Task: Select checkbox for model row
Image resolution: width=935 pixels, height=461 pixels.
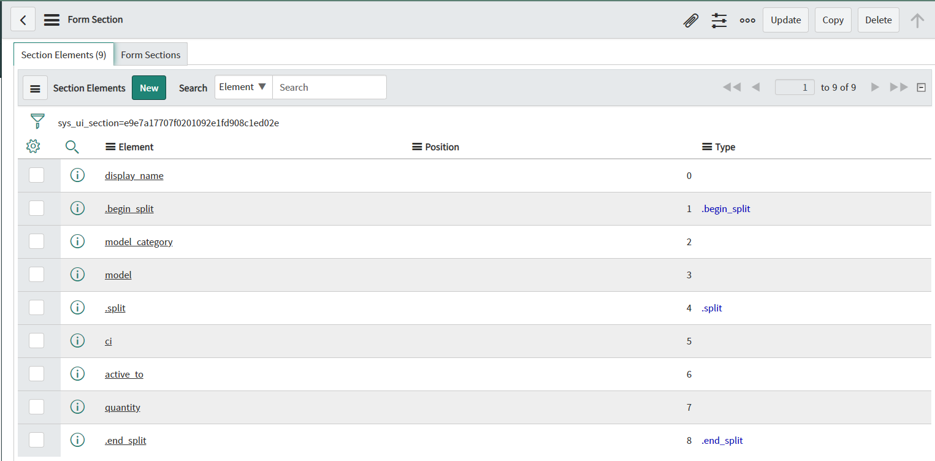Action: (x=36, y=275)
